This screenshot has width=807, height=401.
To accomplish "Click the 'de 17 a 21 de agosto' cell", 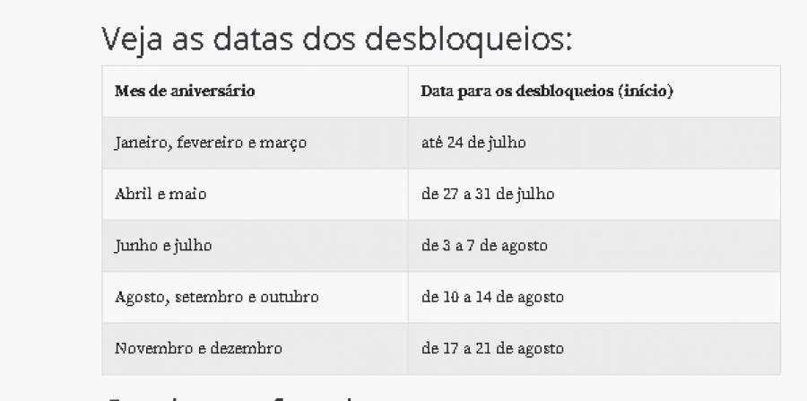I will point(594,348).
